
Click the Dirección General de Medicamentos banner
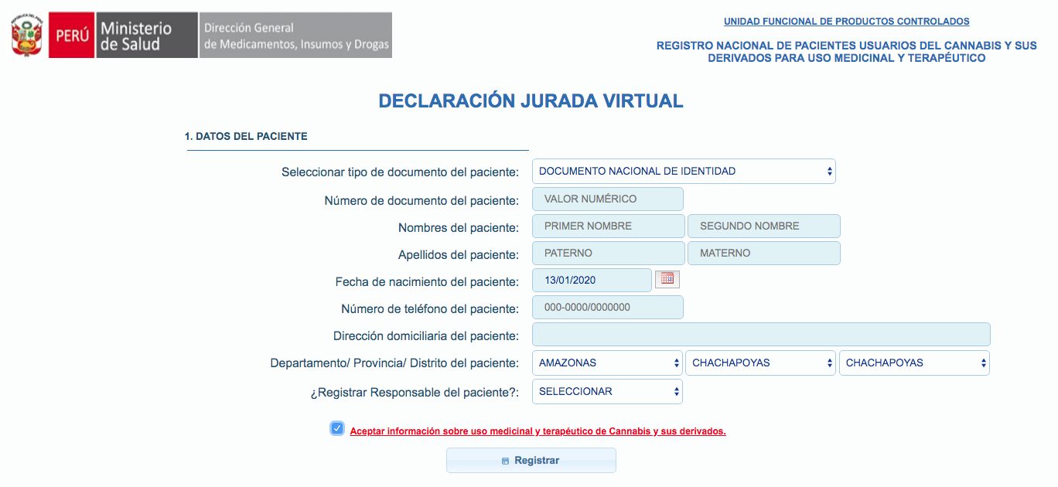[x=295, y=36]
